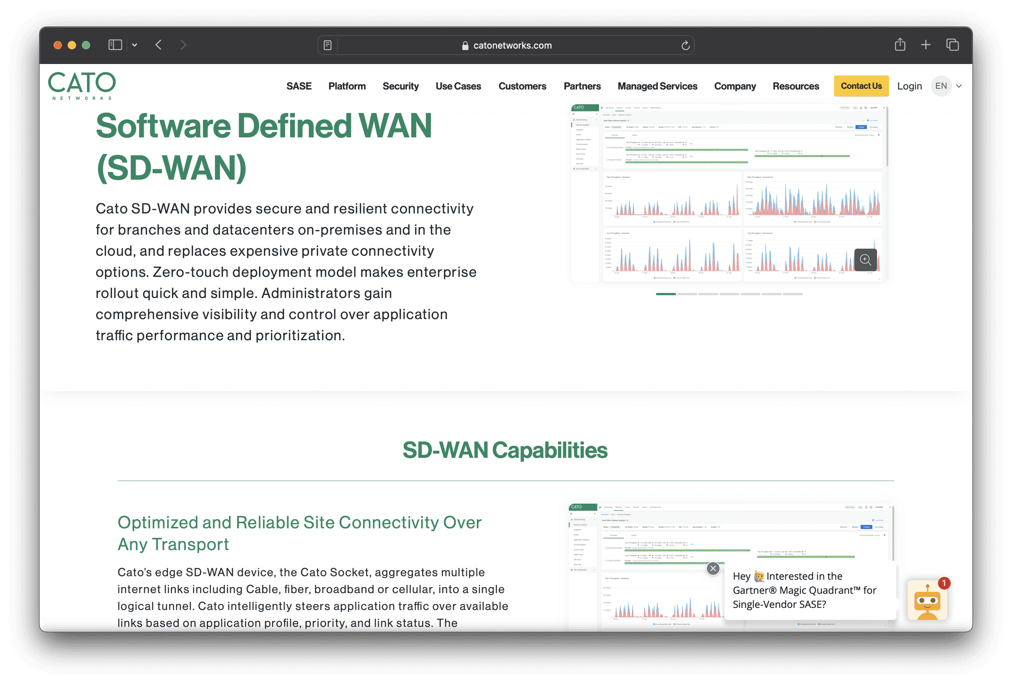Toggle the Safari sidebar
The image size is (1012, 684).
tap(115, 44)
